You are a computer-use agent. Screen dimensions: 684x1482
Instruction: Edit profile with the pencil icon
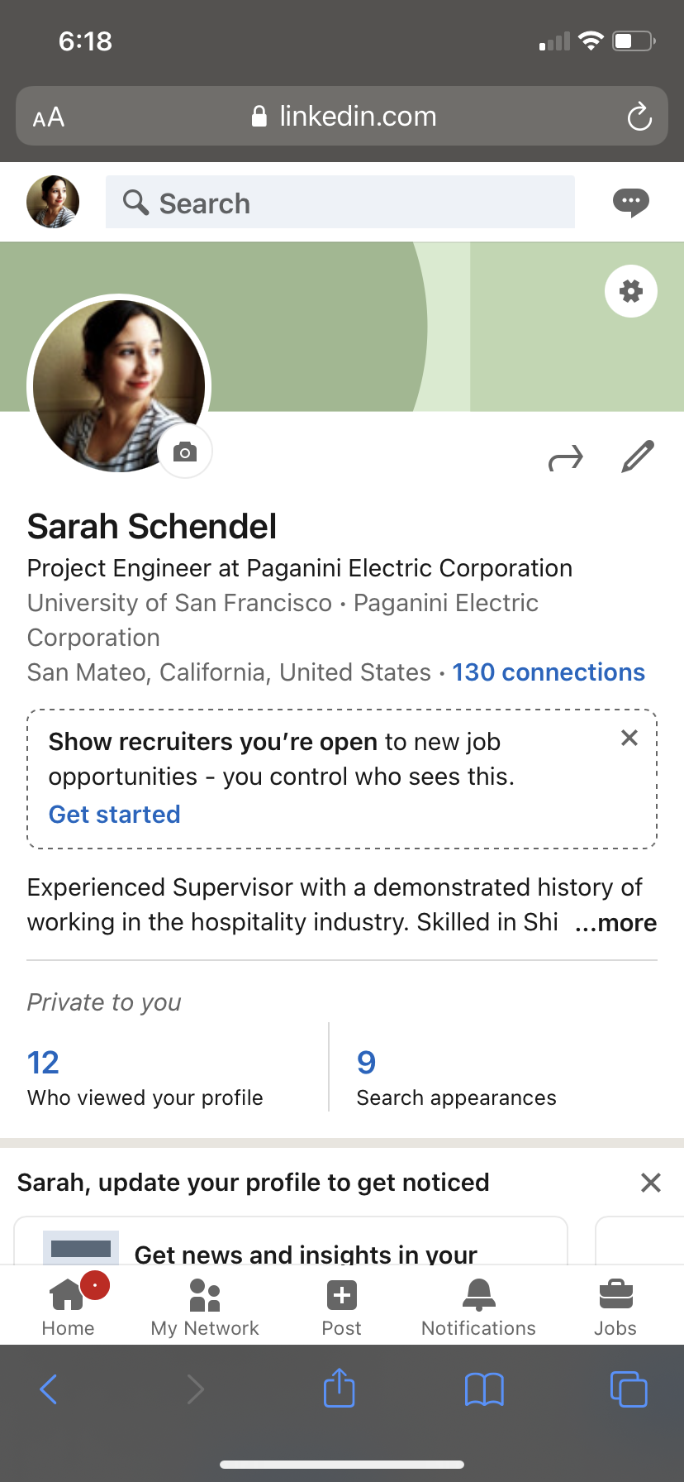point(638,457)
